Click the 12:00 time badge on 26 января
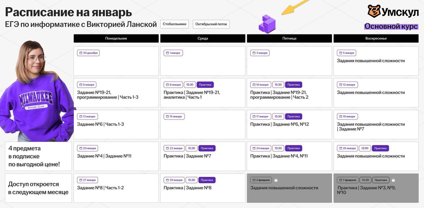The image size is (424, 208). pos(365,148)
